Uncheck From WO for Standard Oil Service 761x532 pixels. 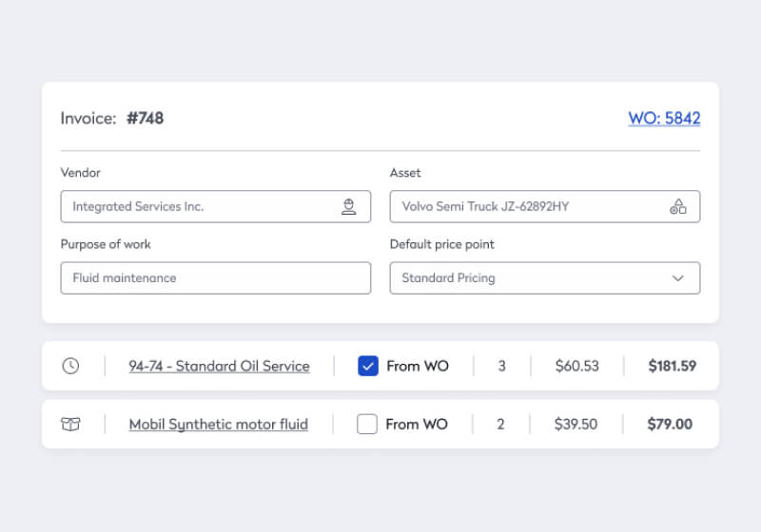click(x=368, y=366)
